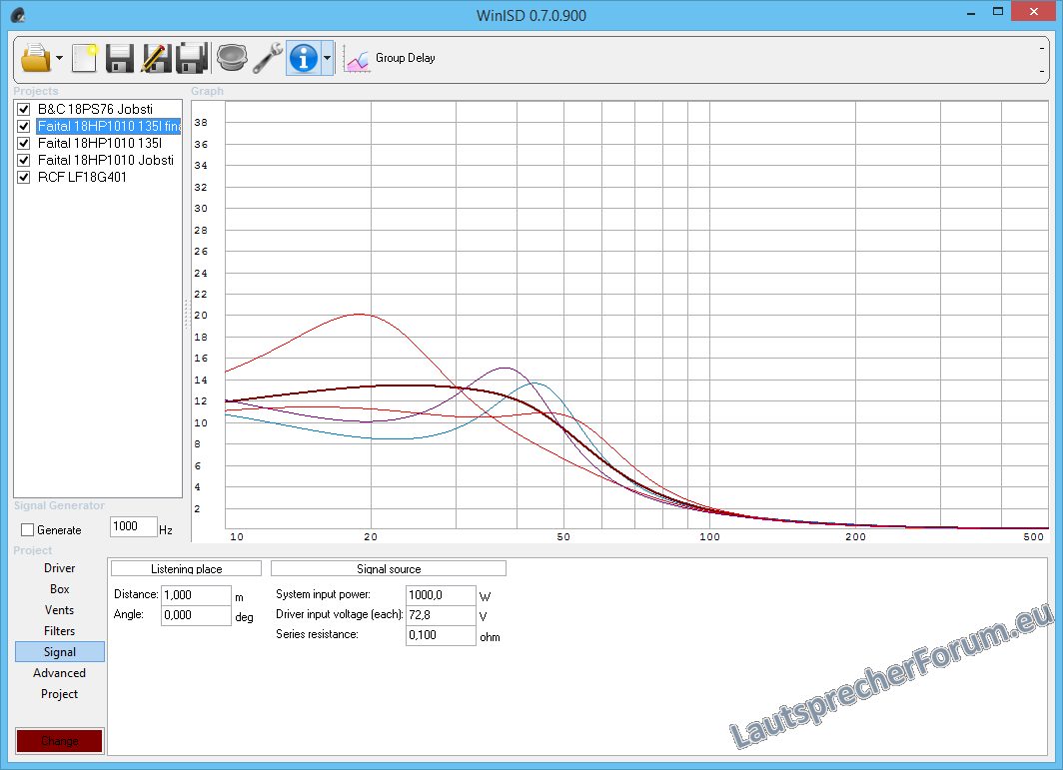
Task: Save all projects with the double-floppy icon
Action: (x=191, y=58)
